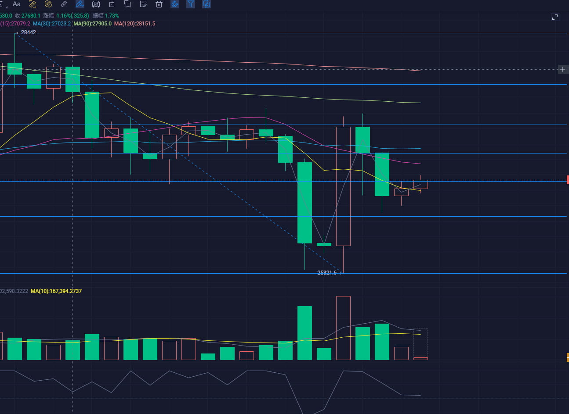
Task: Expand the chart to fullscreen
Action: [555, 17]
